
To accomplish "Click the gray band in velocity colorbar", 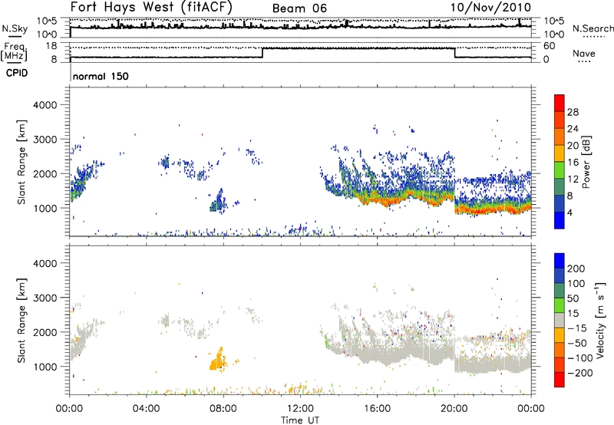I will pyautogui.click(x=560, y=321).
